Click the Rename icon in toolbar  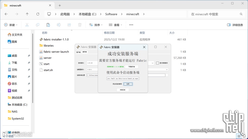click(x=59, y=25)
